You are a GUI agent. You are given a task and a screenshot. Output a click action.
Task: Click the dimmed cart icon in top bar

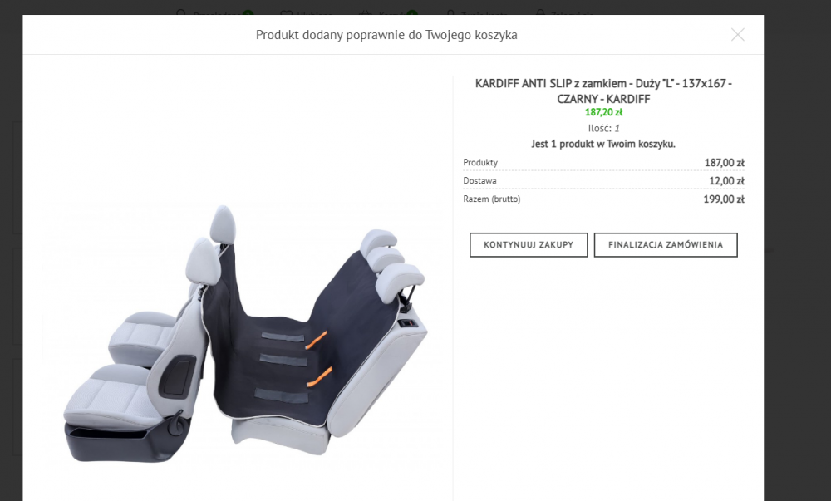point(365,12)
